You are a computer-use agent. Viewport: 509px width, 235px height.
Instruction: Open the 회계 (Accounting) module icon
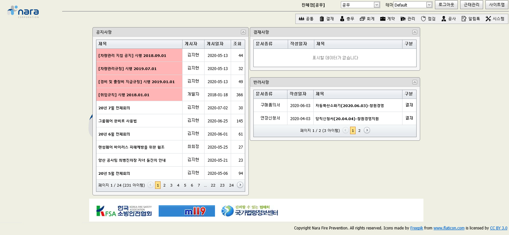tap(367, 19)
